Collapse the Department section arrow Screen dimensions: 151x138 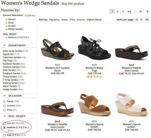click(5, 45)
